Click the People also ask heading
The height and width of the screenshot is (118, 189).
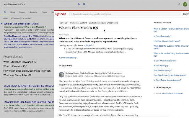point(13,57)
